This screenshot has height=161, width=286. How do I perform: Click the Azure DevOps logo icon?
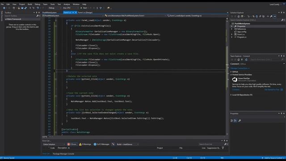coord(235,80)
